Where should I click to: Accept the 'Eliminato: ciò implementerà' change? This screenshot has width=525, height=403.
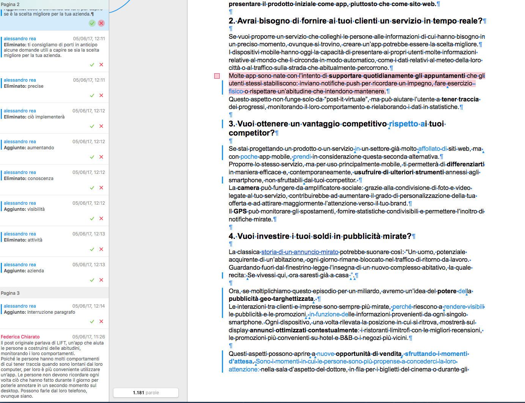tap(92, 126)
